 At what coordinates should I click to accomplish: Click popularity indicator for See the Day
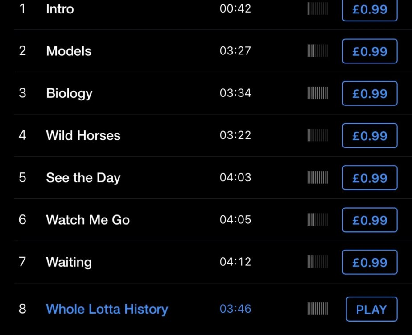[317, 177]
